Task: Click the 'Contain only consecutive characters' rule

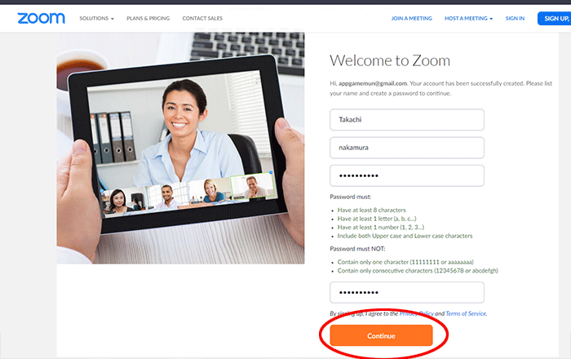Action: (x=418, y=271)
